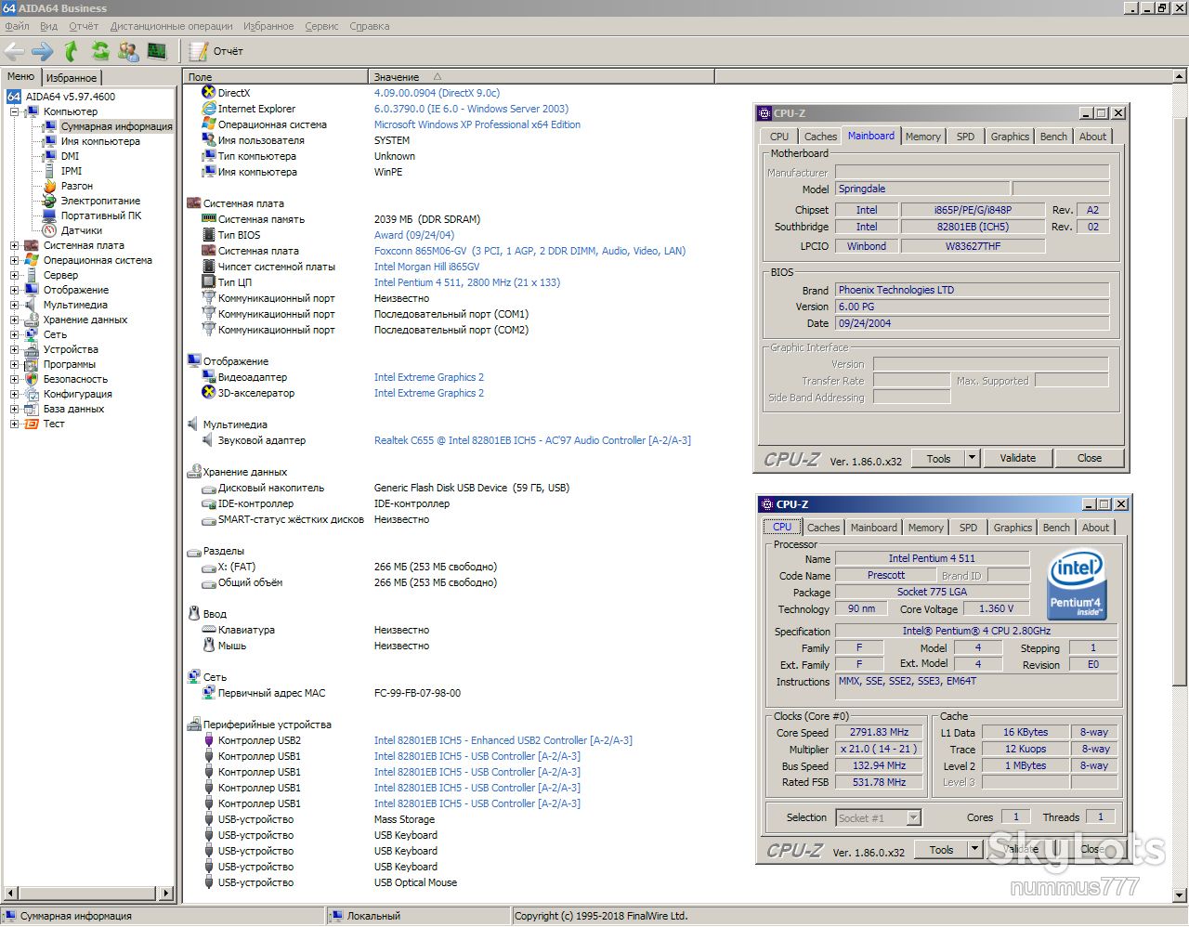Select SPD tab in lower CPU-Z window
The height and width of the screenshot is (927, 1189).
coord(968,528)
